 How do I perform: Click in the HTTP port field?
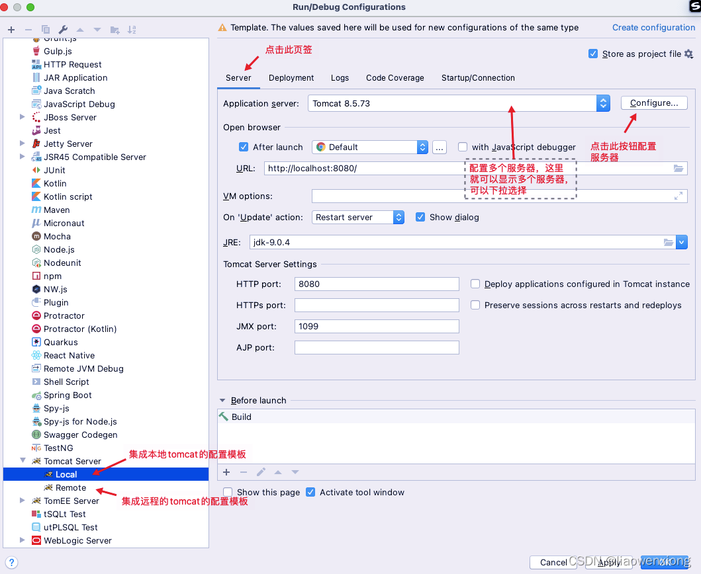pyautogui.click(x=377, y=284)
